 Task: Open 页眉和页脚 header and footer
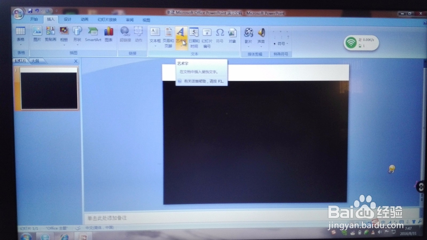coord(168,38)
